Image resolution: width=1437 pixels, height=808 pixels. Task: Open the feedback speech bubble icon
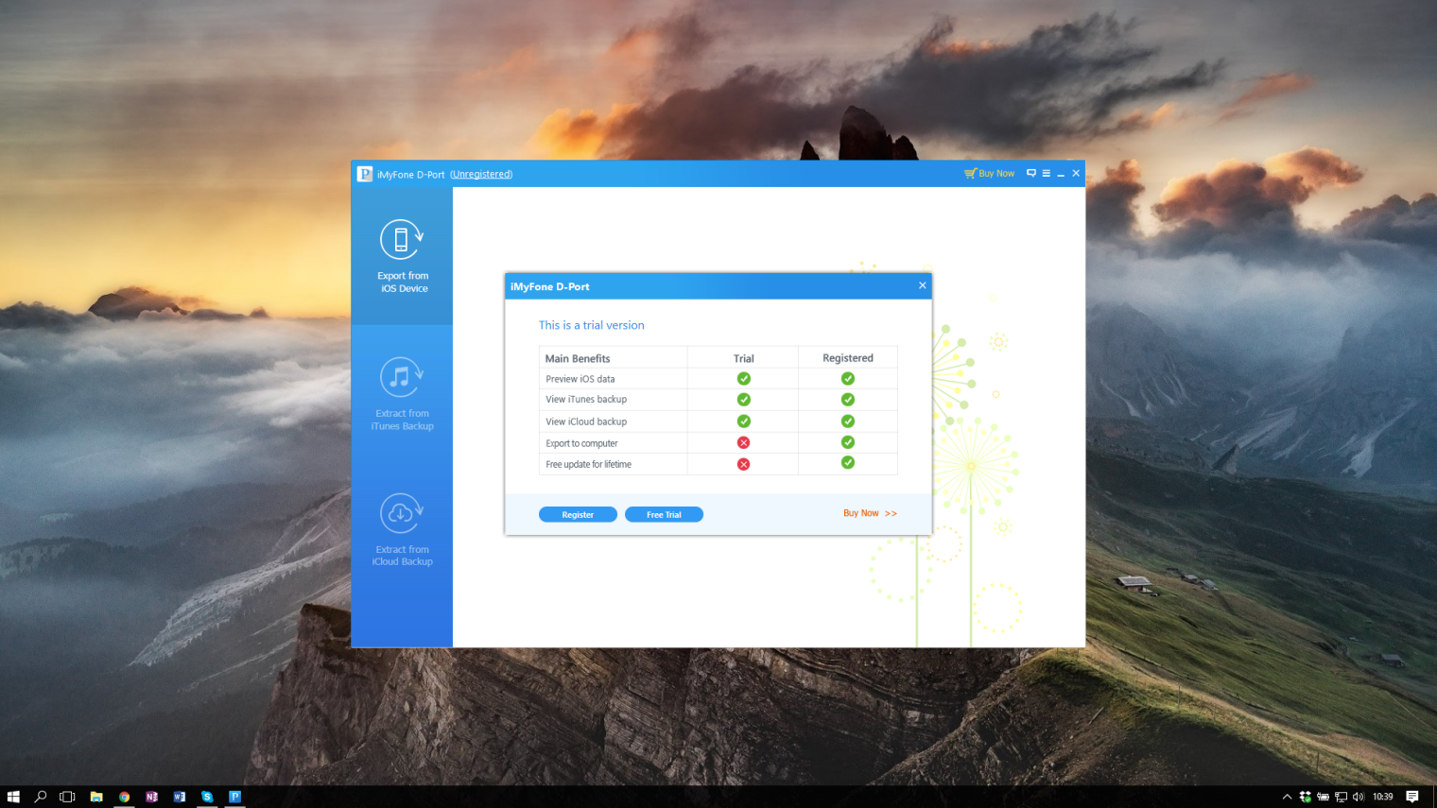[1031, 173]
